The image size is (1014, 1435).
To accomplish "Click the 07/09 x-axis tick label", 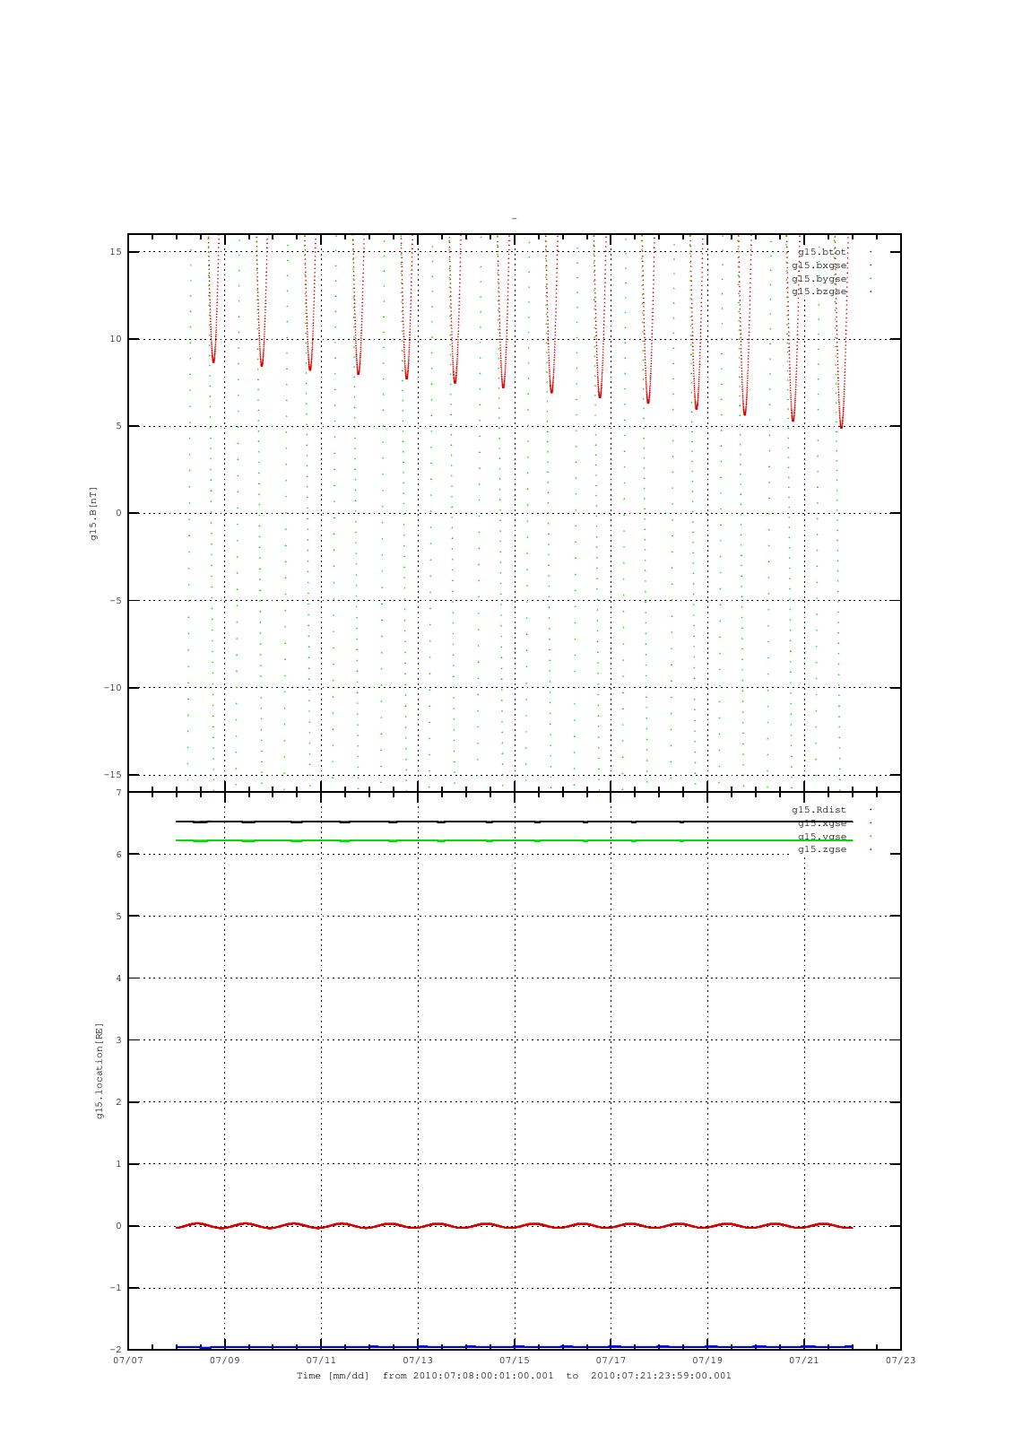I will [225, 1361].
